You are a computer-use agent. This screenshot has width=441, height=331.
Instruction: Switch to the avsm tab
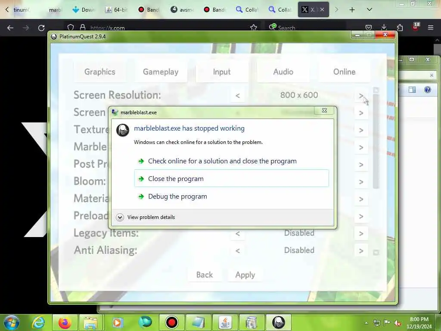click(182, 10)
